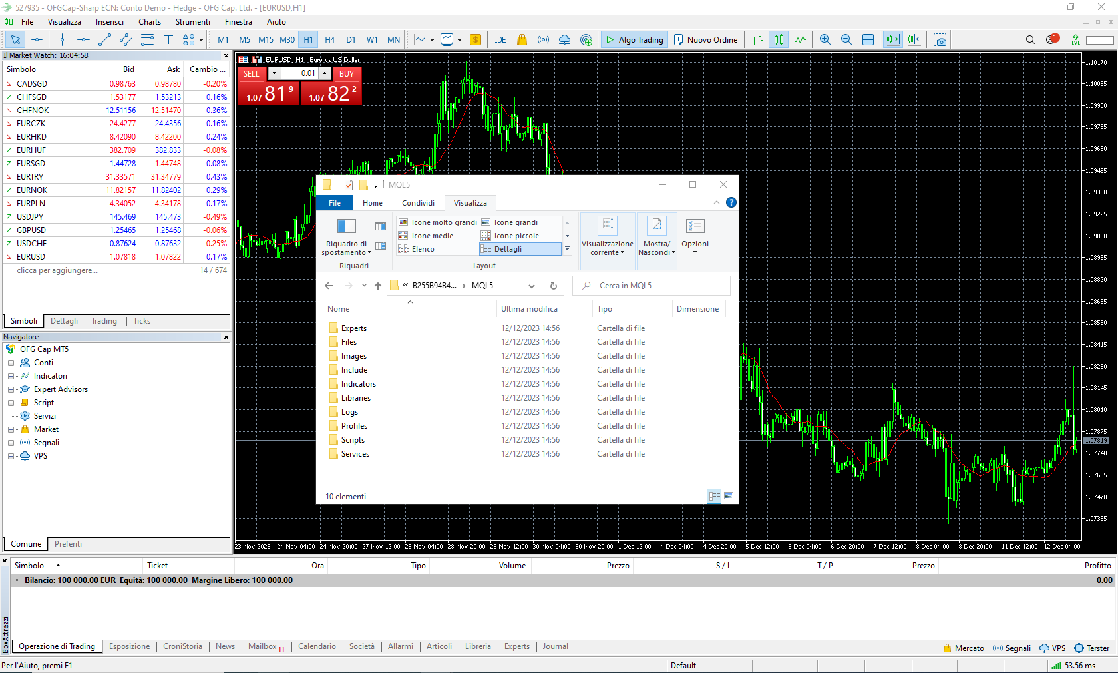Close the Market Watch panel
The height and width of the screenshot is (673, 1118).
coord(226,56)
